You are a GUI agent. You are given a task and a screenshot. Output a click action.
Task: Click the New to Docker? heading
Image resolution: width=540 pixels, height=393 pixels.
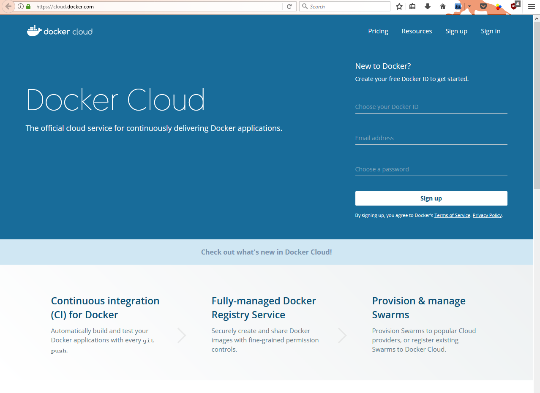point(383,66)
